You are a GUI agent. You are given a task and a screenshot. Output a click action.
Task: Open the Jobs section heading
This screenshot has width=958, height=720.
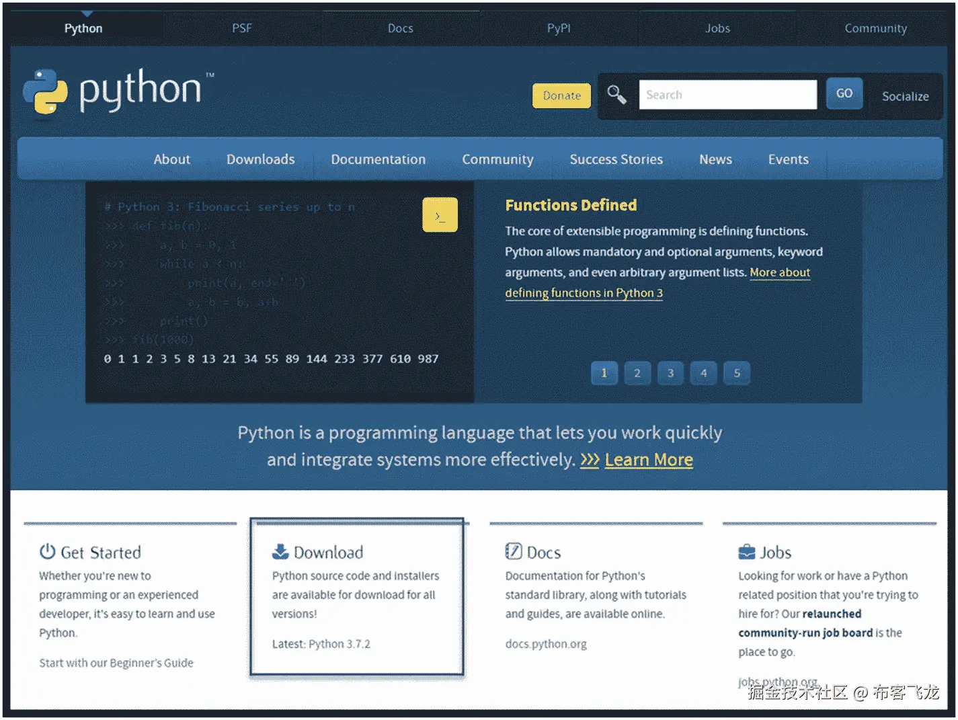coord(775,553)
